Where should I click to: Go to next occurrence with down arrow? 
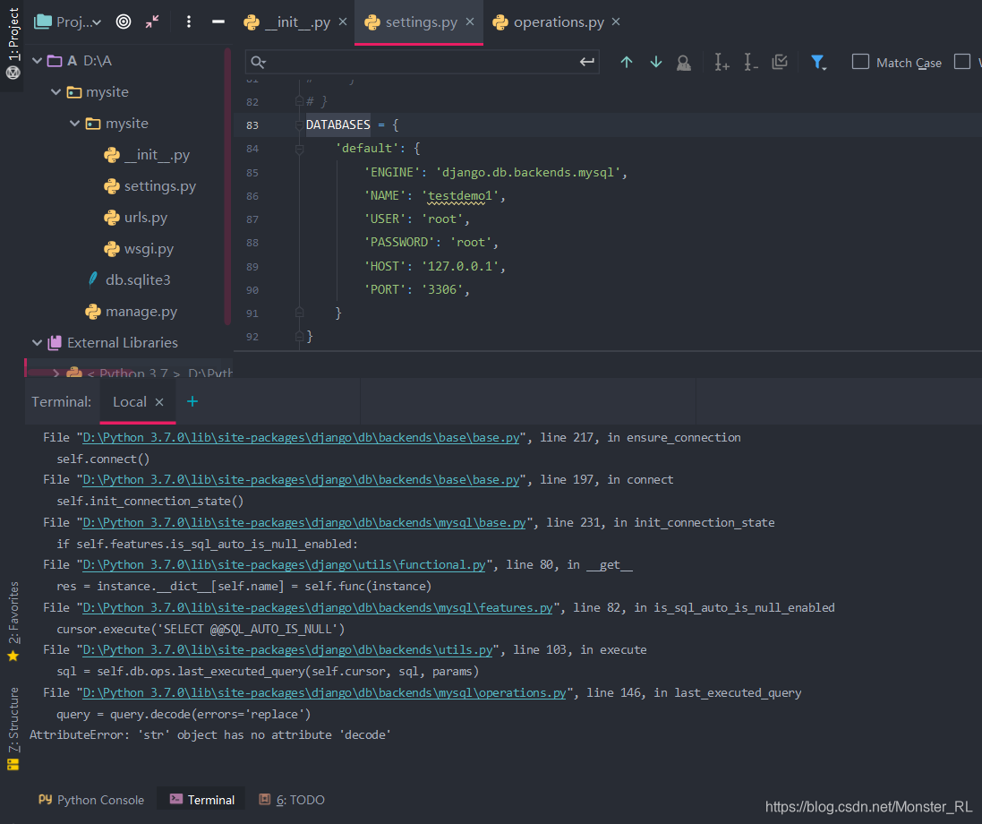click(x=655, y=62)
